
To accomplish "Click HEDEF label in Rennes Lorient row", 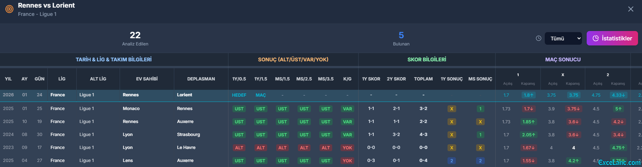I will click(239, 95).
